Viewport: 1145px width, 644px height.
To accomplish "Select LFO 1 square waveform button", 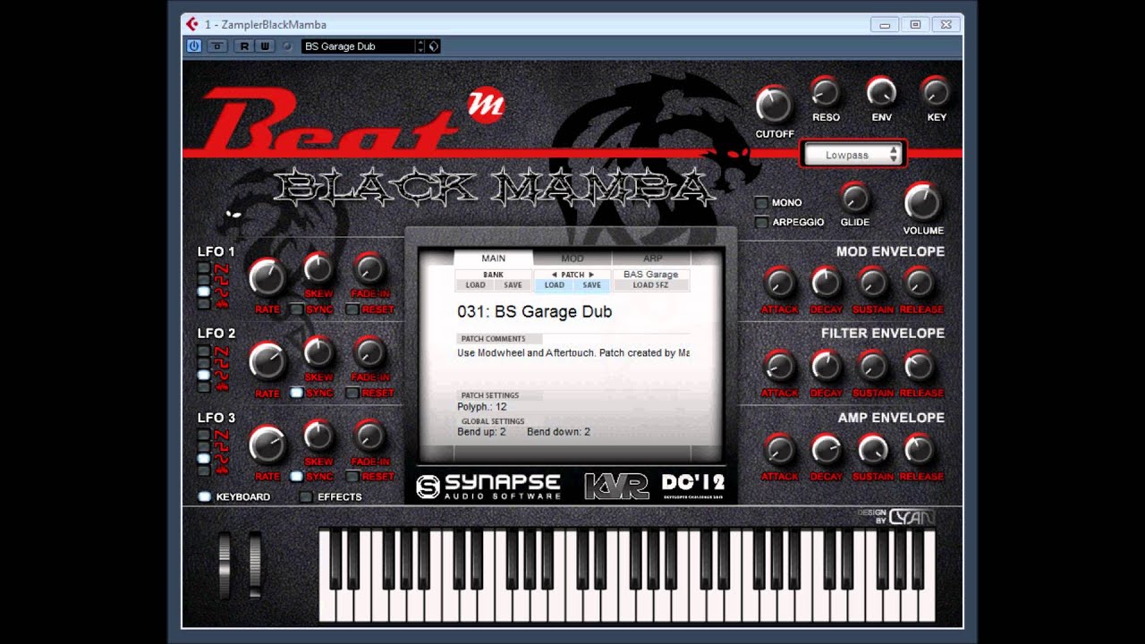I will tap(204, 279).
